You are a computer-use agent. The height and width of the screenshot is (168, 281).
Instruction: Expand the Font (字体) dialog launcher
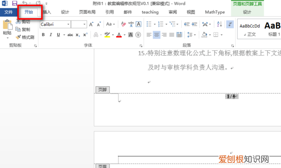(x=141, y=46)
